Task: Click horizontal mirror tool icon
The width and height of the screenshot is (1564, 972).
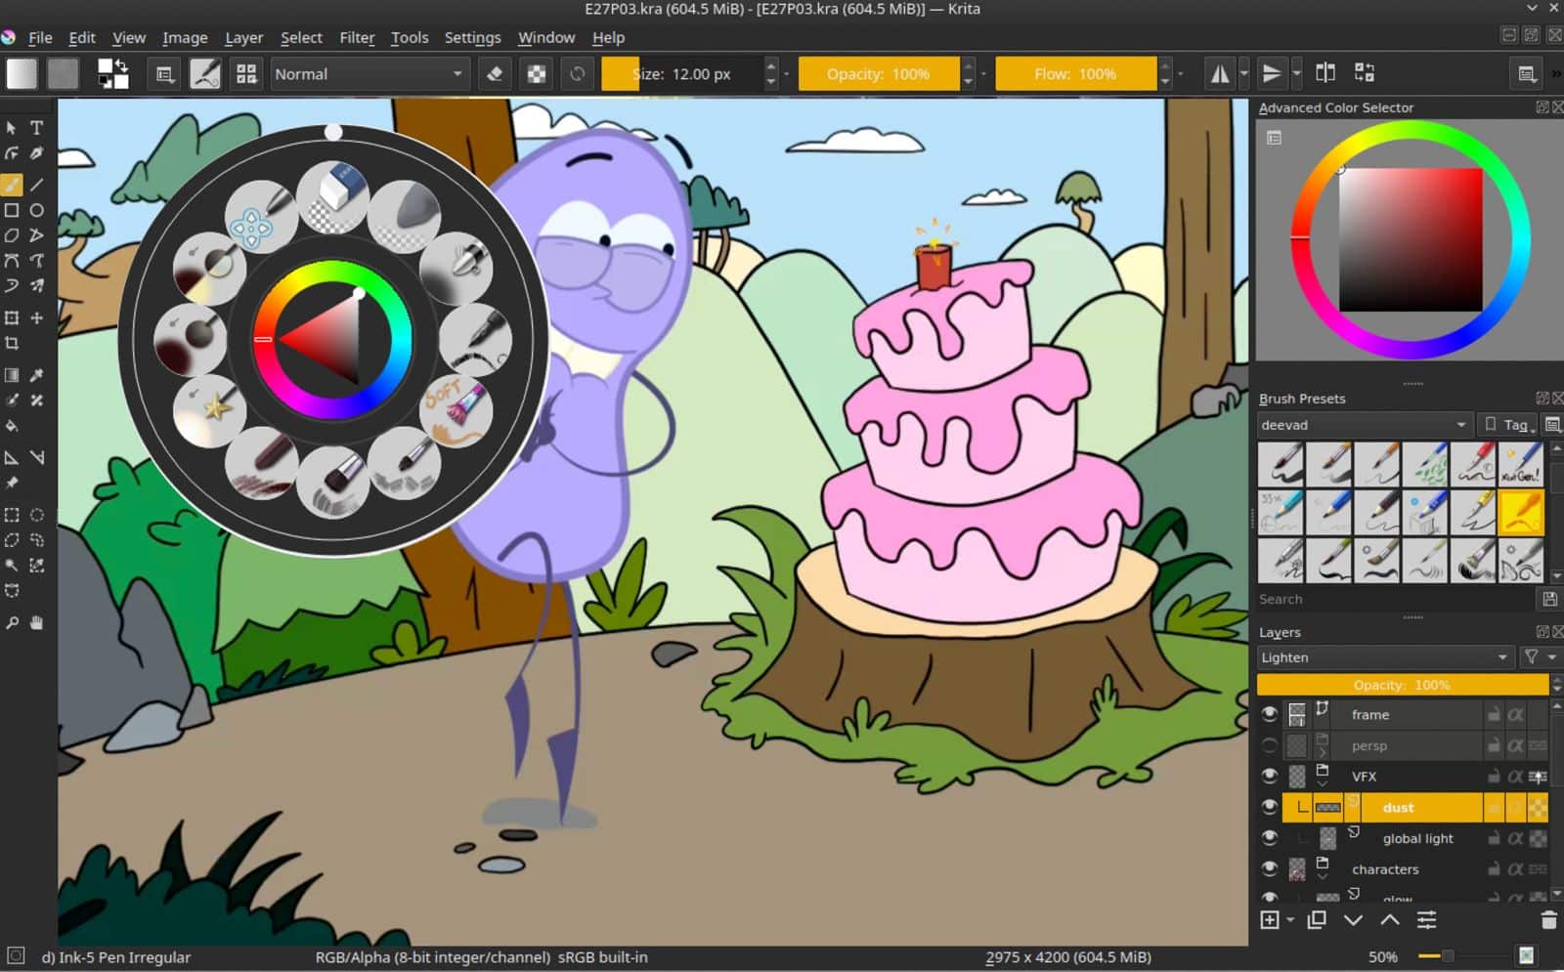Action: (1220, 74)
